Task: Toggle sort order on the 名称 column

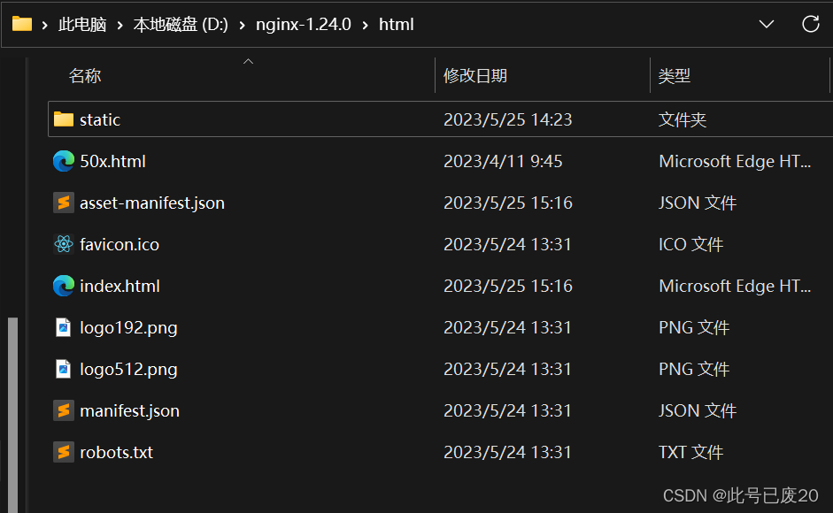Action: (85, 76)
